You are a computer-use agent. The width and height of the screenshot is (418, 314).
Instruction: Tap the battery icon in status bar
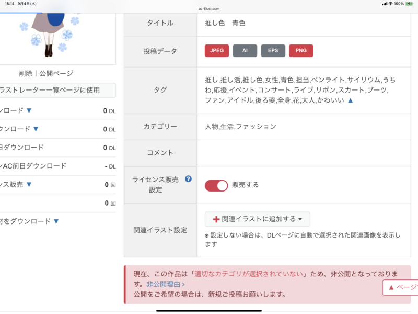tap(409, 4)
